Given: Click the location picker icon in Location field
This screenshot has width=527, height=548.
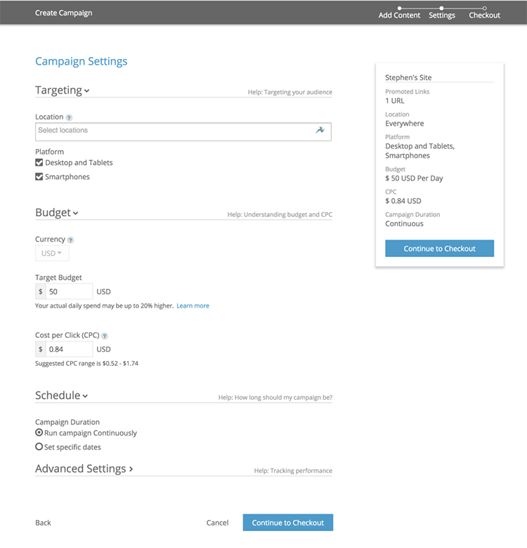Looking at the screenshot, I should pyautogui.click(x=320, y=130).
